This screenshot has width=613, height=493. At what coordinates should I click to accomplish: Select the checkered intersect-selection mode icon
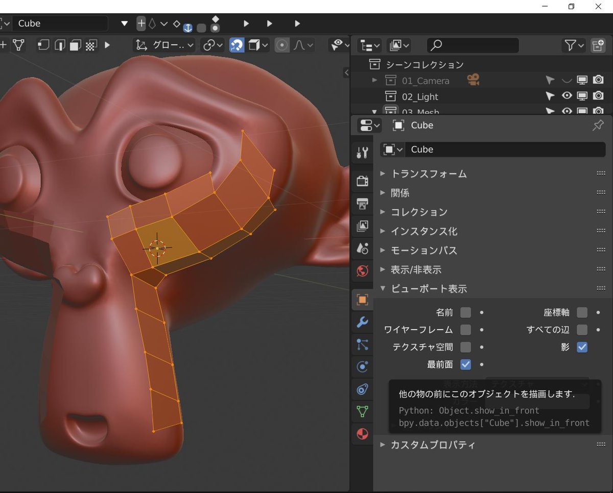(91, 45)
